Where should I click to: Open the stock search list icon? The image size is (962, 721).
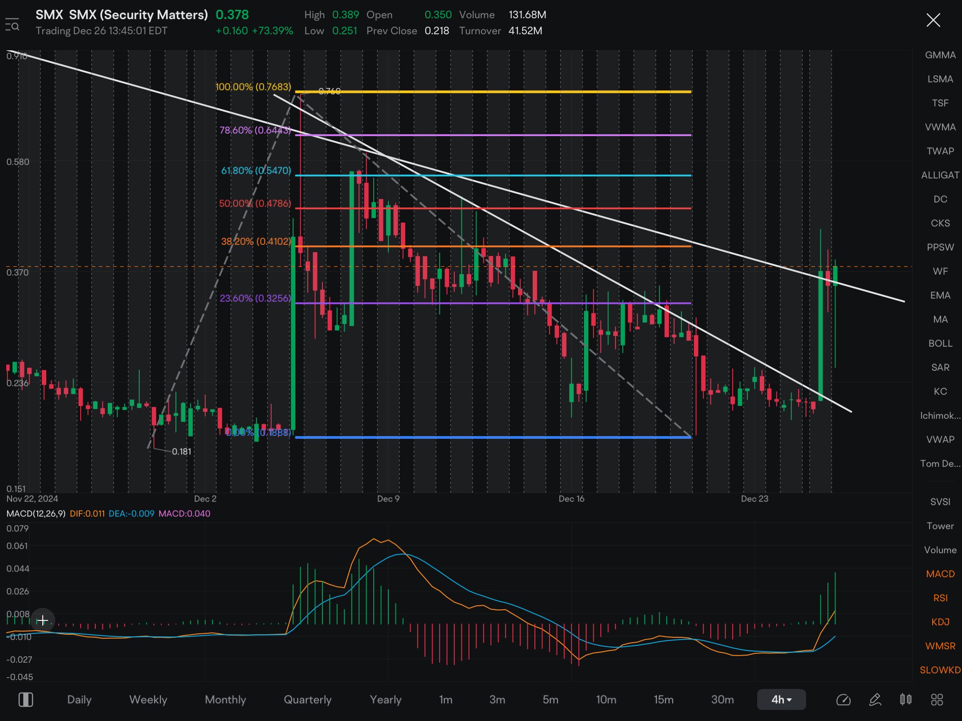pos(12,24)
